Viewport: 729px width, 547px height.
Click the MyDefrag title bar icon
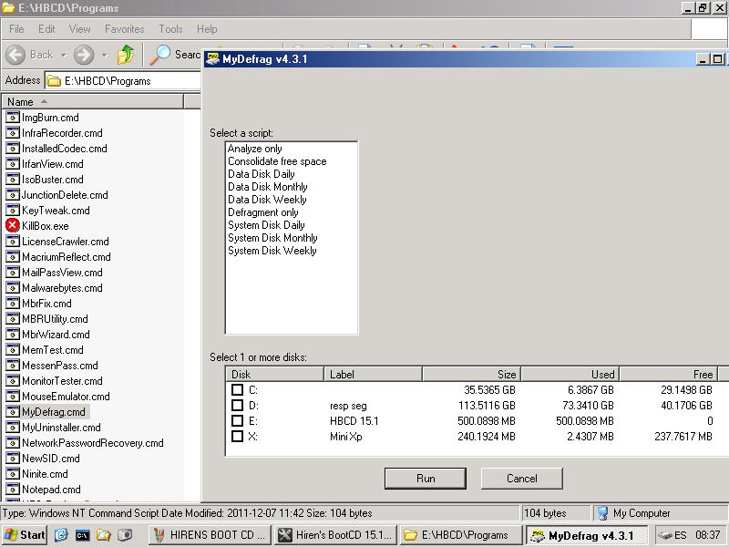pos(212,58)
